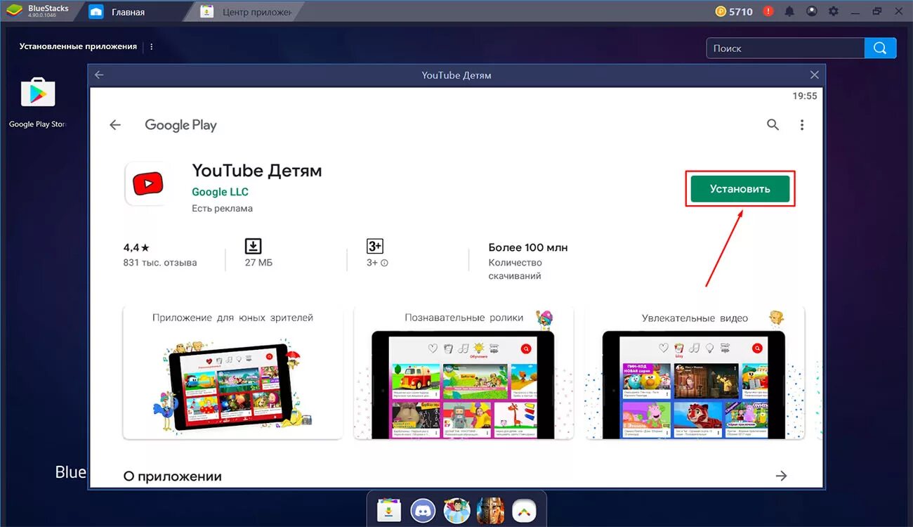
Task: Click the info icon next to 3+
Action: 384,263
